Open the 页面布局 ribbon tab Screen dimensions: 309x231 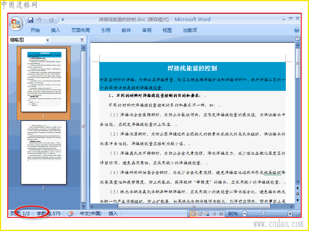tap(81, 30)
